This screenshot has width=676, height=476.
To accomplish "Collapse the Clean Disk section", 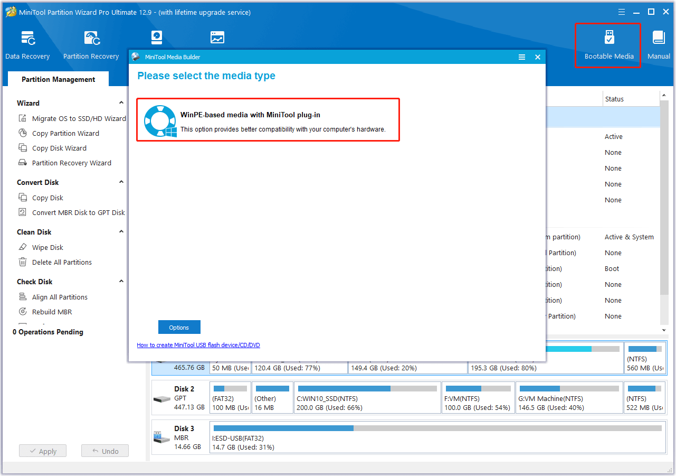I will [x=121, y=232].
